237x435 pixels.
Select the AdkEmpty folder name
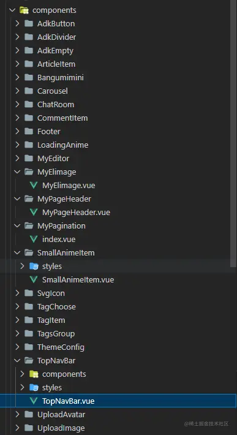click(55, 50)
